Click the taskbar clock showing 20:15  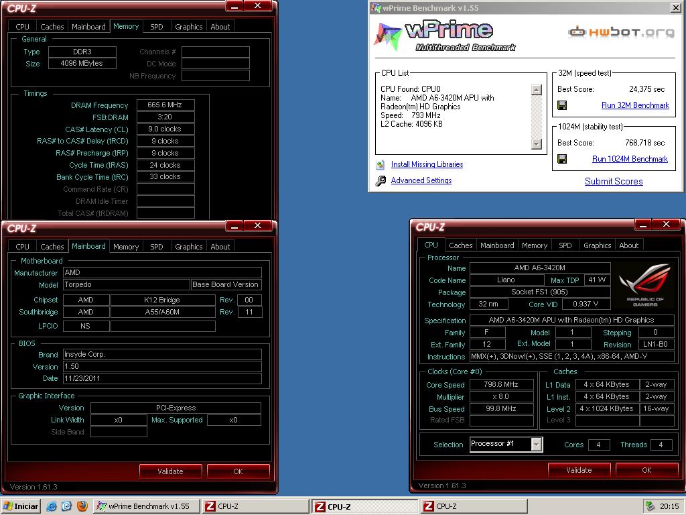click(669, 506)
